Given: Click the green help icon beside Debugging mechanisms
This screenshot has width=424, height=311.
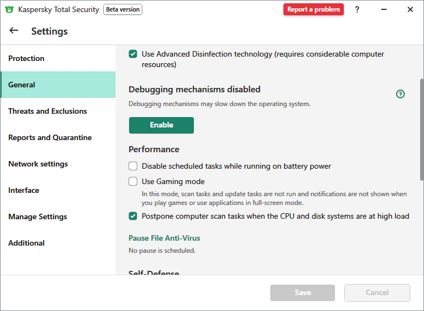Looking at the screenshot, I should coord(400,94).
